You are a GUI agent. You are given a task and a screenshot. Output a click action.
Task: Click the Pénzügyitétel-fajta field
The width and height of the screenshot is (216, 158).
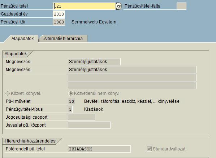pos(181,6)
